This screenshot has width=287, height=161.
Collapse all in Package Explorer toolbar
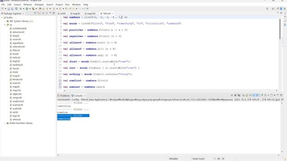[35, 13]
